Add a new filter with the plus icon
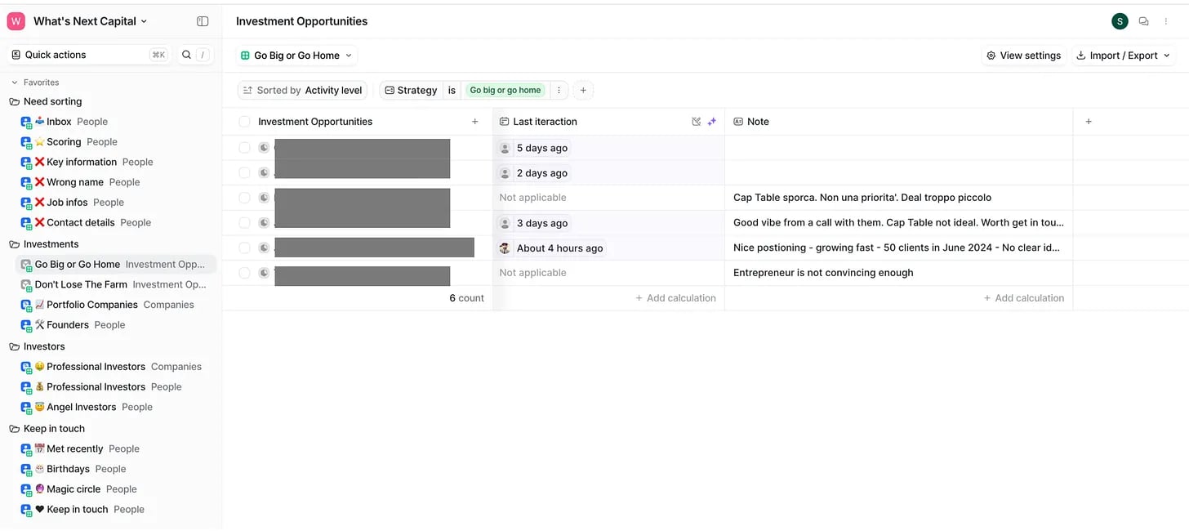1189x531 pixels. [x=582, y=91]
